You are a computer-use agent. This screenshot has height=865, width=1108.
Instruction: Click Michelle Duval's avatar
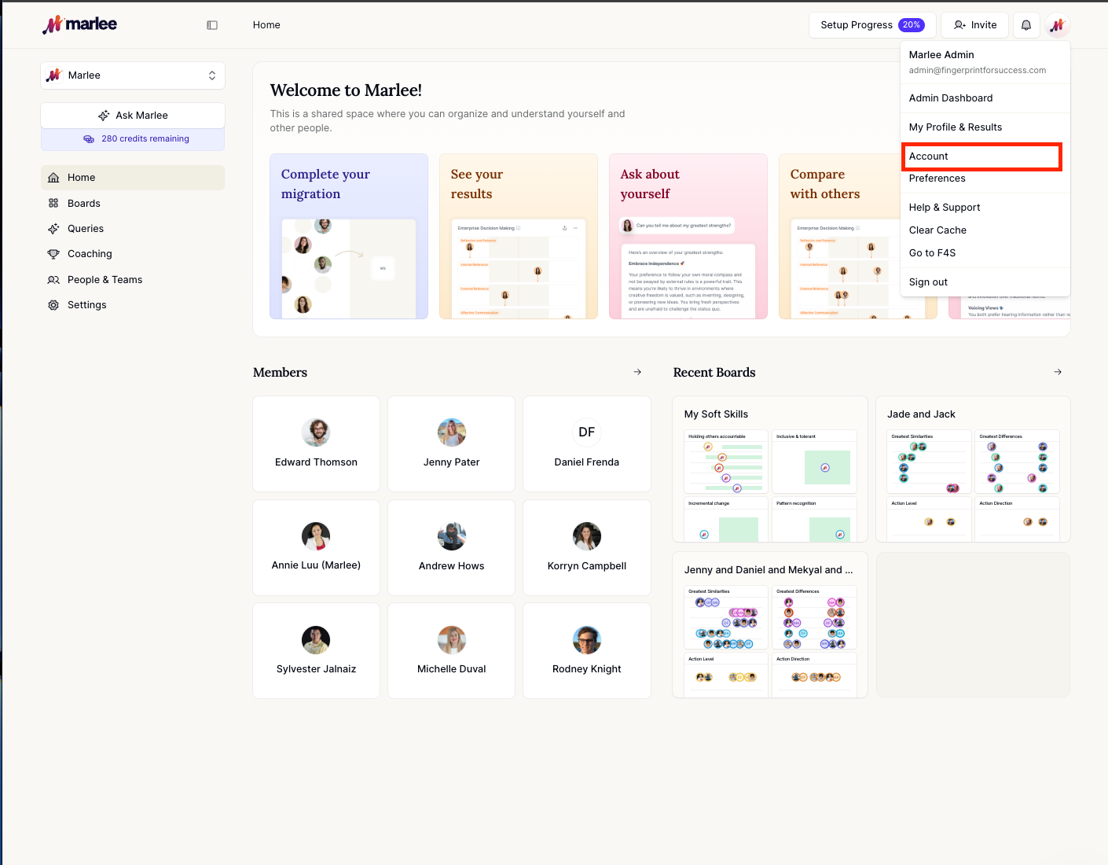[x=452, y=640]
